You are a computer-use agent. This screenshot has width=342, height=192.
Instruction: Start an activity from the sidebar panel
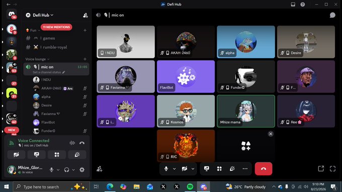(57, 154)
